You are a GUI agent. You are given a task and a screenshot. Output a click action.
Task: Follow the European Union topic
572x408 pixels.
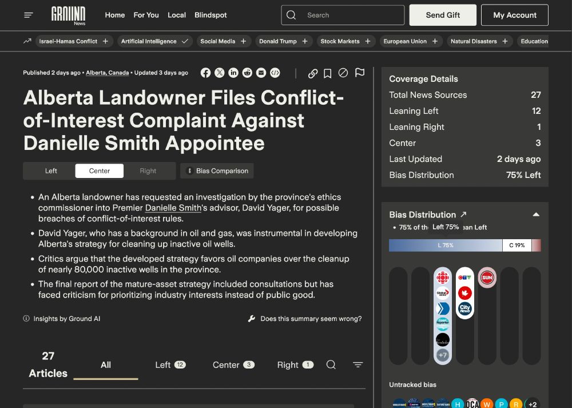(435, 41)
